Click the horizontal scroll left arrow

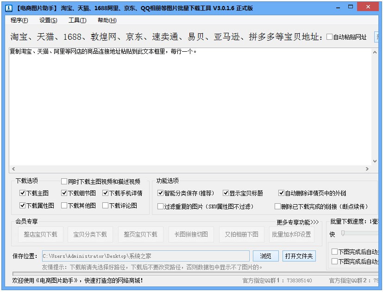[x=13, y=169]
